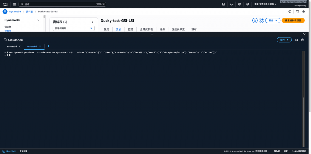Image resolution: width=311 pixels, height=154 pixels.
Task: Switch to the 備份 tab
Action: click(162, 29)
